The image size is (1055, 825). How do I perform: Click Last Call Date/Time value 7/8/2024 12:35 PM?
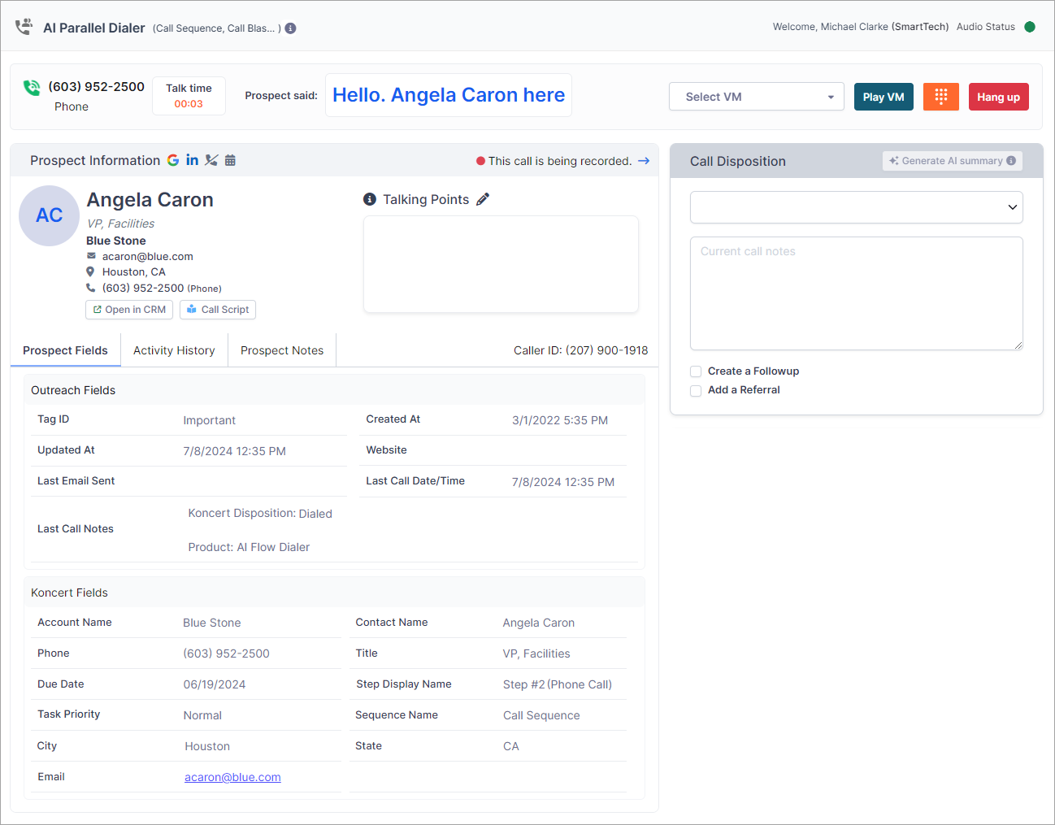click(x=563, y=482)
